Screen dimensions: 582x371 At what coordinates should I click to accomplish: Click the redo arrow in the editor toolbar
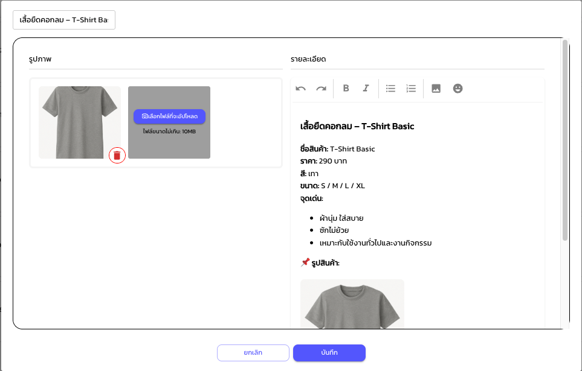321,89
